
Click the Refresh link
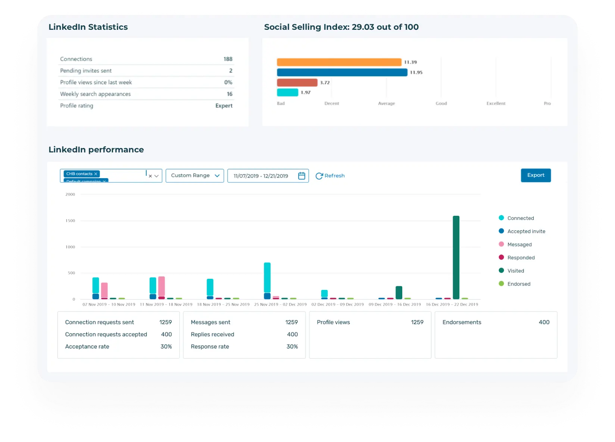[x=334, y=176]
